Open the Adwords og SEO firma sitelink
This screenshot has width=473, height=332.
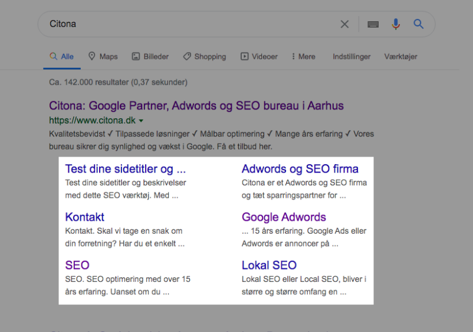(300, 169)
